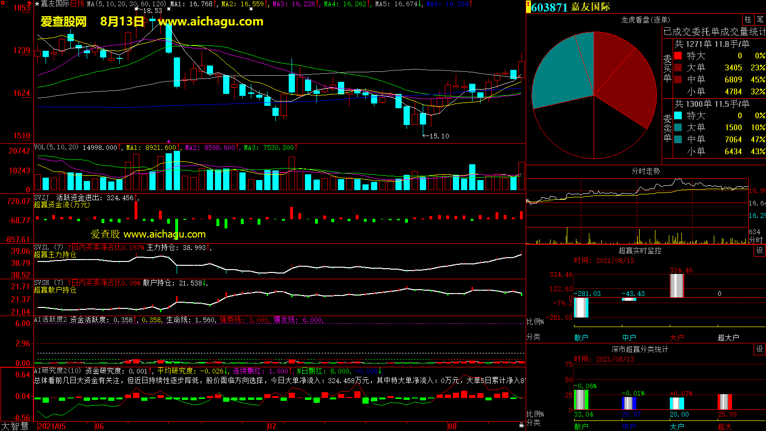Viewport: 766px width, 431px height.
Task: Click the lock icon at chart bottom-right
Action: [521, 425]
